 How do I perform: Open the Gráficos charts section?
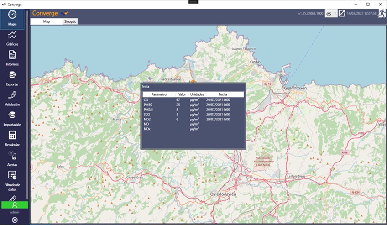click(13, 38)
